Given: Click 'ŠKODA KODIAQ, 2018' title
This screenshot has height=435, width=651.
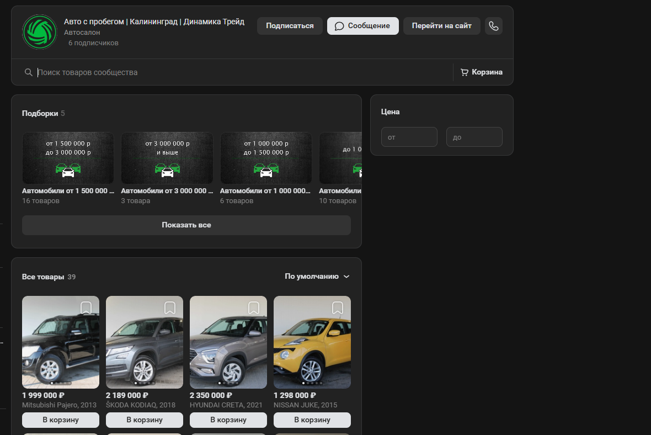Looking at the screenshot, I should click(141, 405).
